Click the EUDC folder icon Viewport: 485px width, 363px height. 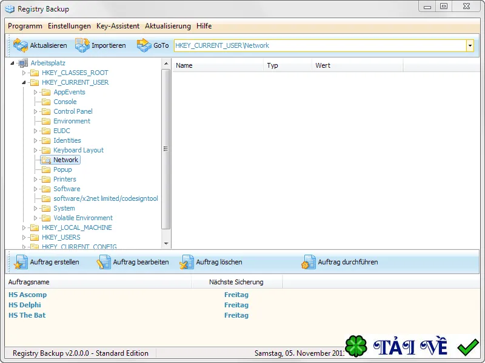tap(46, 131)
